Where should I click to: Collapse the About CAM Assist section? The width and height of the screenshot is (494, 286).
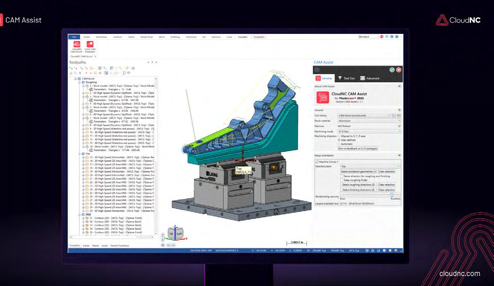point(399,86)
